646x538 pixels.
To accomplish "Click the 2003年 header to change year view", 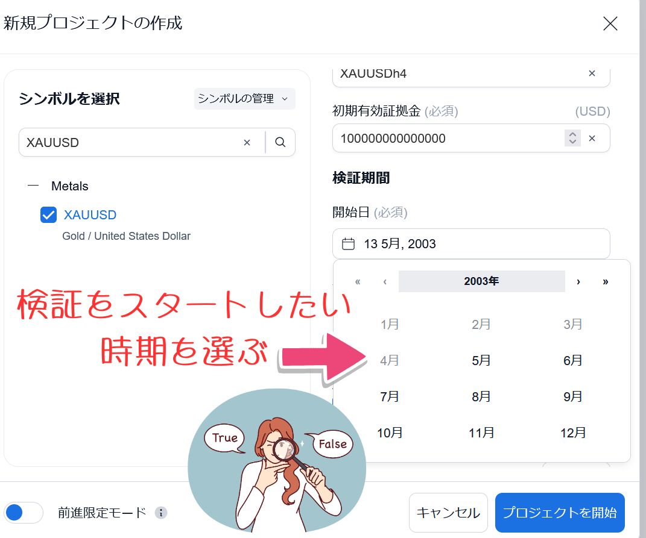I will (481, 281).
